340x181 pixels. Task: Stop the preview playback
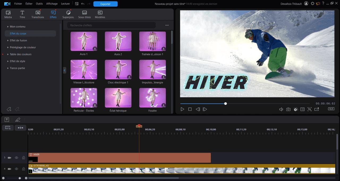pyautogui.click(x=190, y=109)
